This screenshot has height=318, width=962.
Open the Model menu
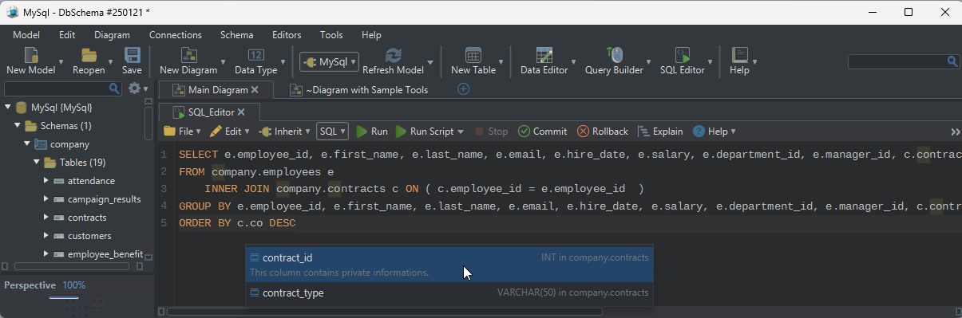pyautogui.click(x=26, y=35)
